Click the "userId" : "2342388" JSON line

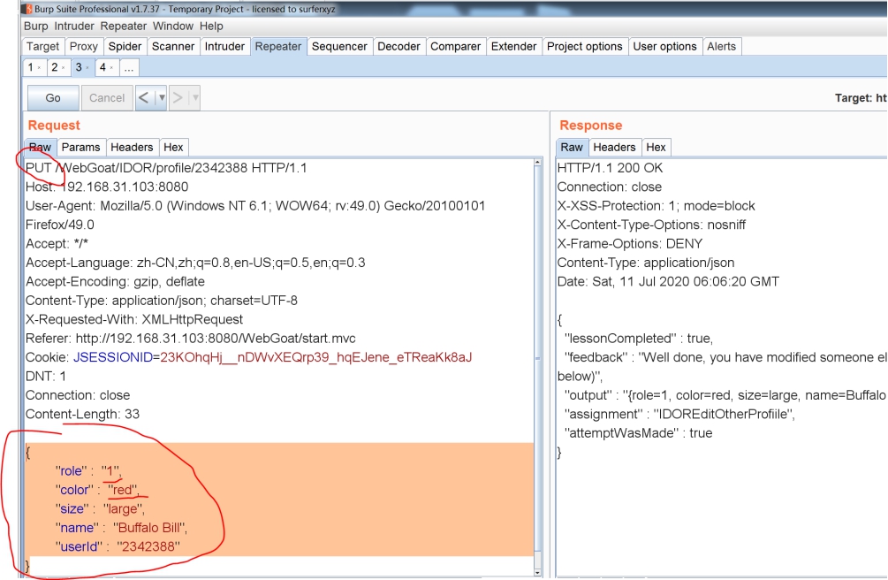[118, 546]
